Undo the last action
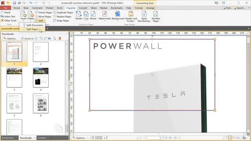Image resolution: width=251 pixels, height=141 pixels. click(31, 3)
